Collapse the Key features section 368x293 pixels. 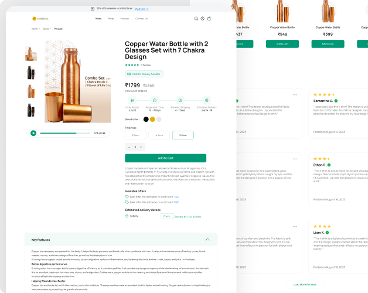[207, 240]
